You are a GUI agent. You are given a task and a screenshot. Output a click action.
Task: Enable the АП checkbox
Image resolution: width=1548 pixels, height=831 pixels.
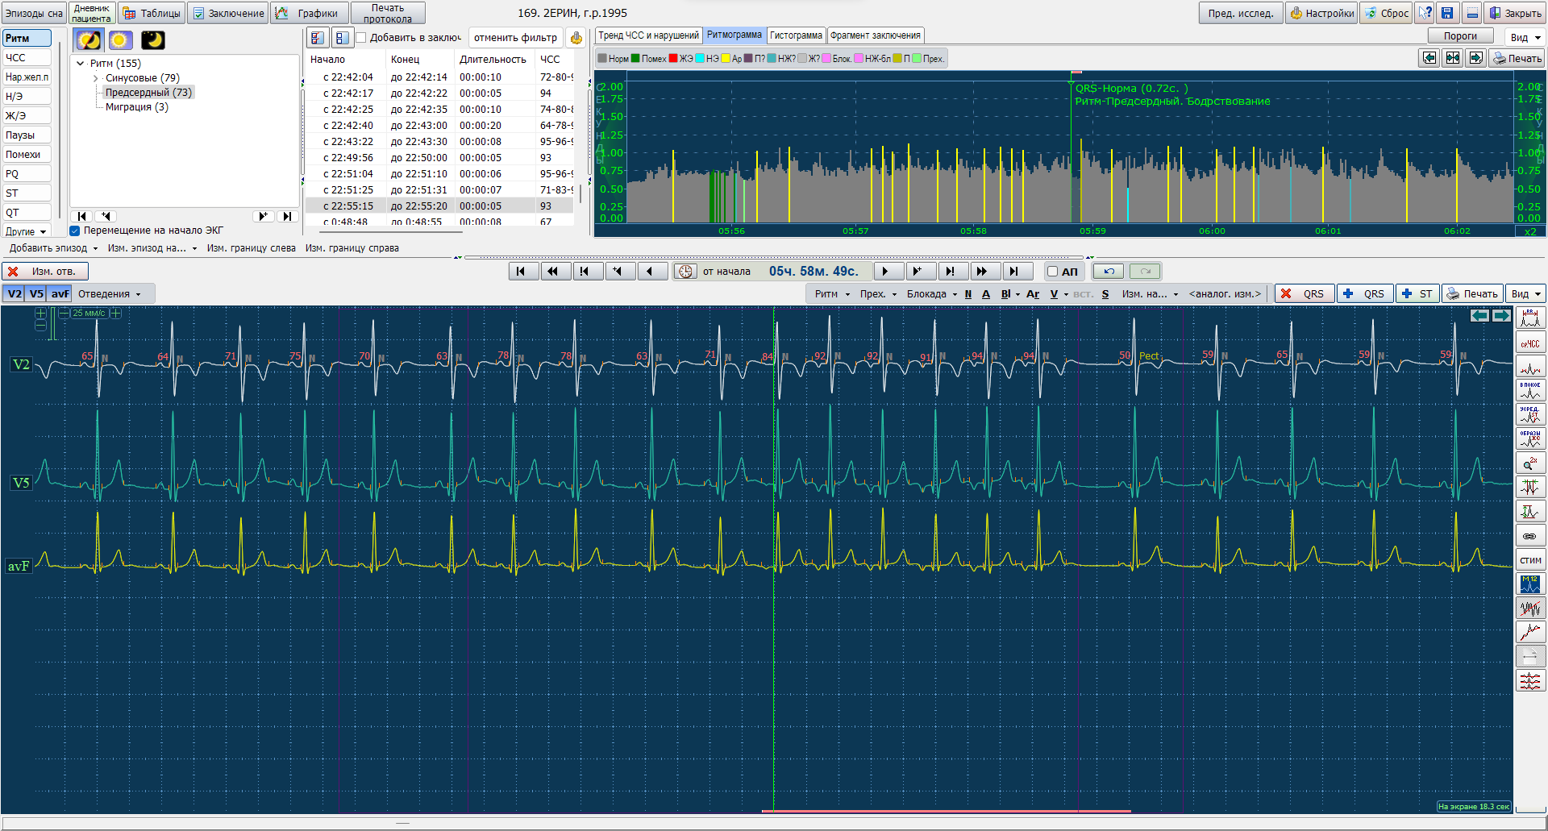coord(1052,272)
